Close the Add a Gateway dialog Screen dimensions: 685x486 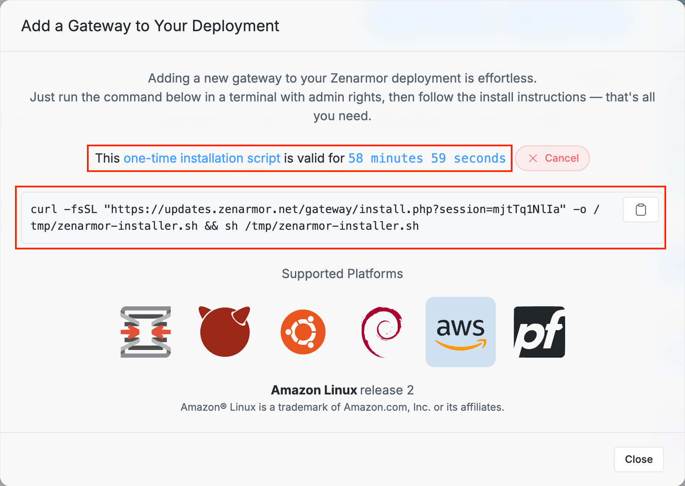click(x=638, y=459)
